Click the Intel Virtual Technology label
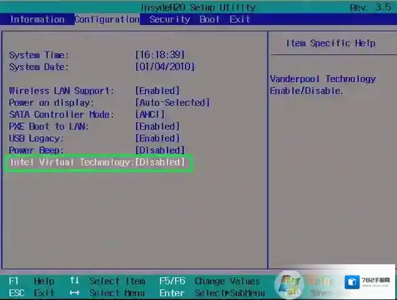This screenshot has width=397, height=300. pos(71,162)
